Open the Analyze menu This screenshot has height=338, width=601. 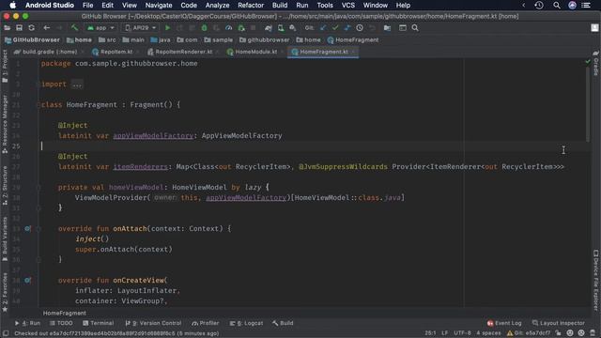pos(217,6)
